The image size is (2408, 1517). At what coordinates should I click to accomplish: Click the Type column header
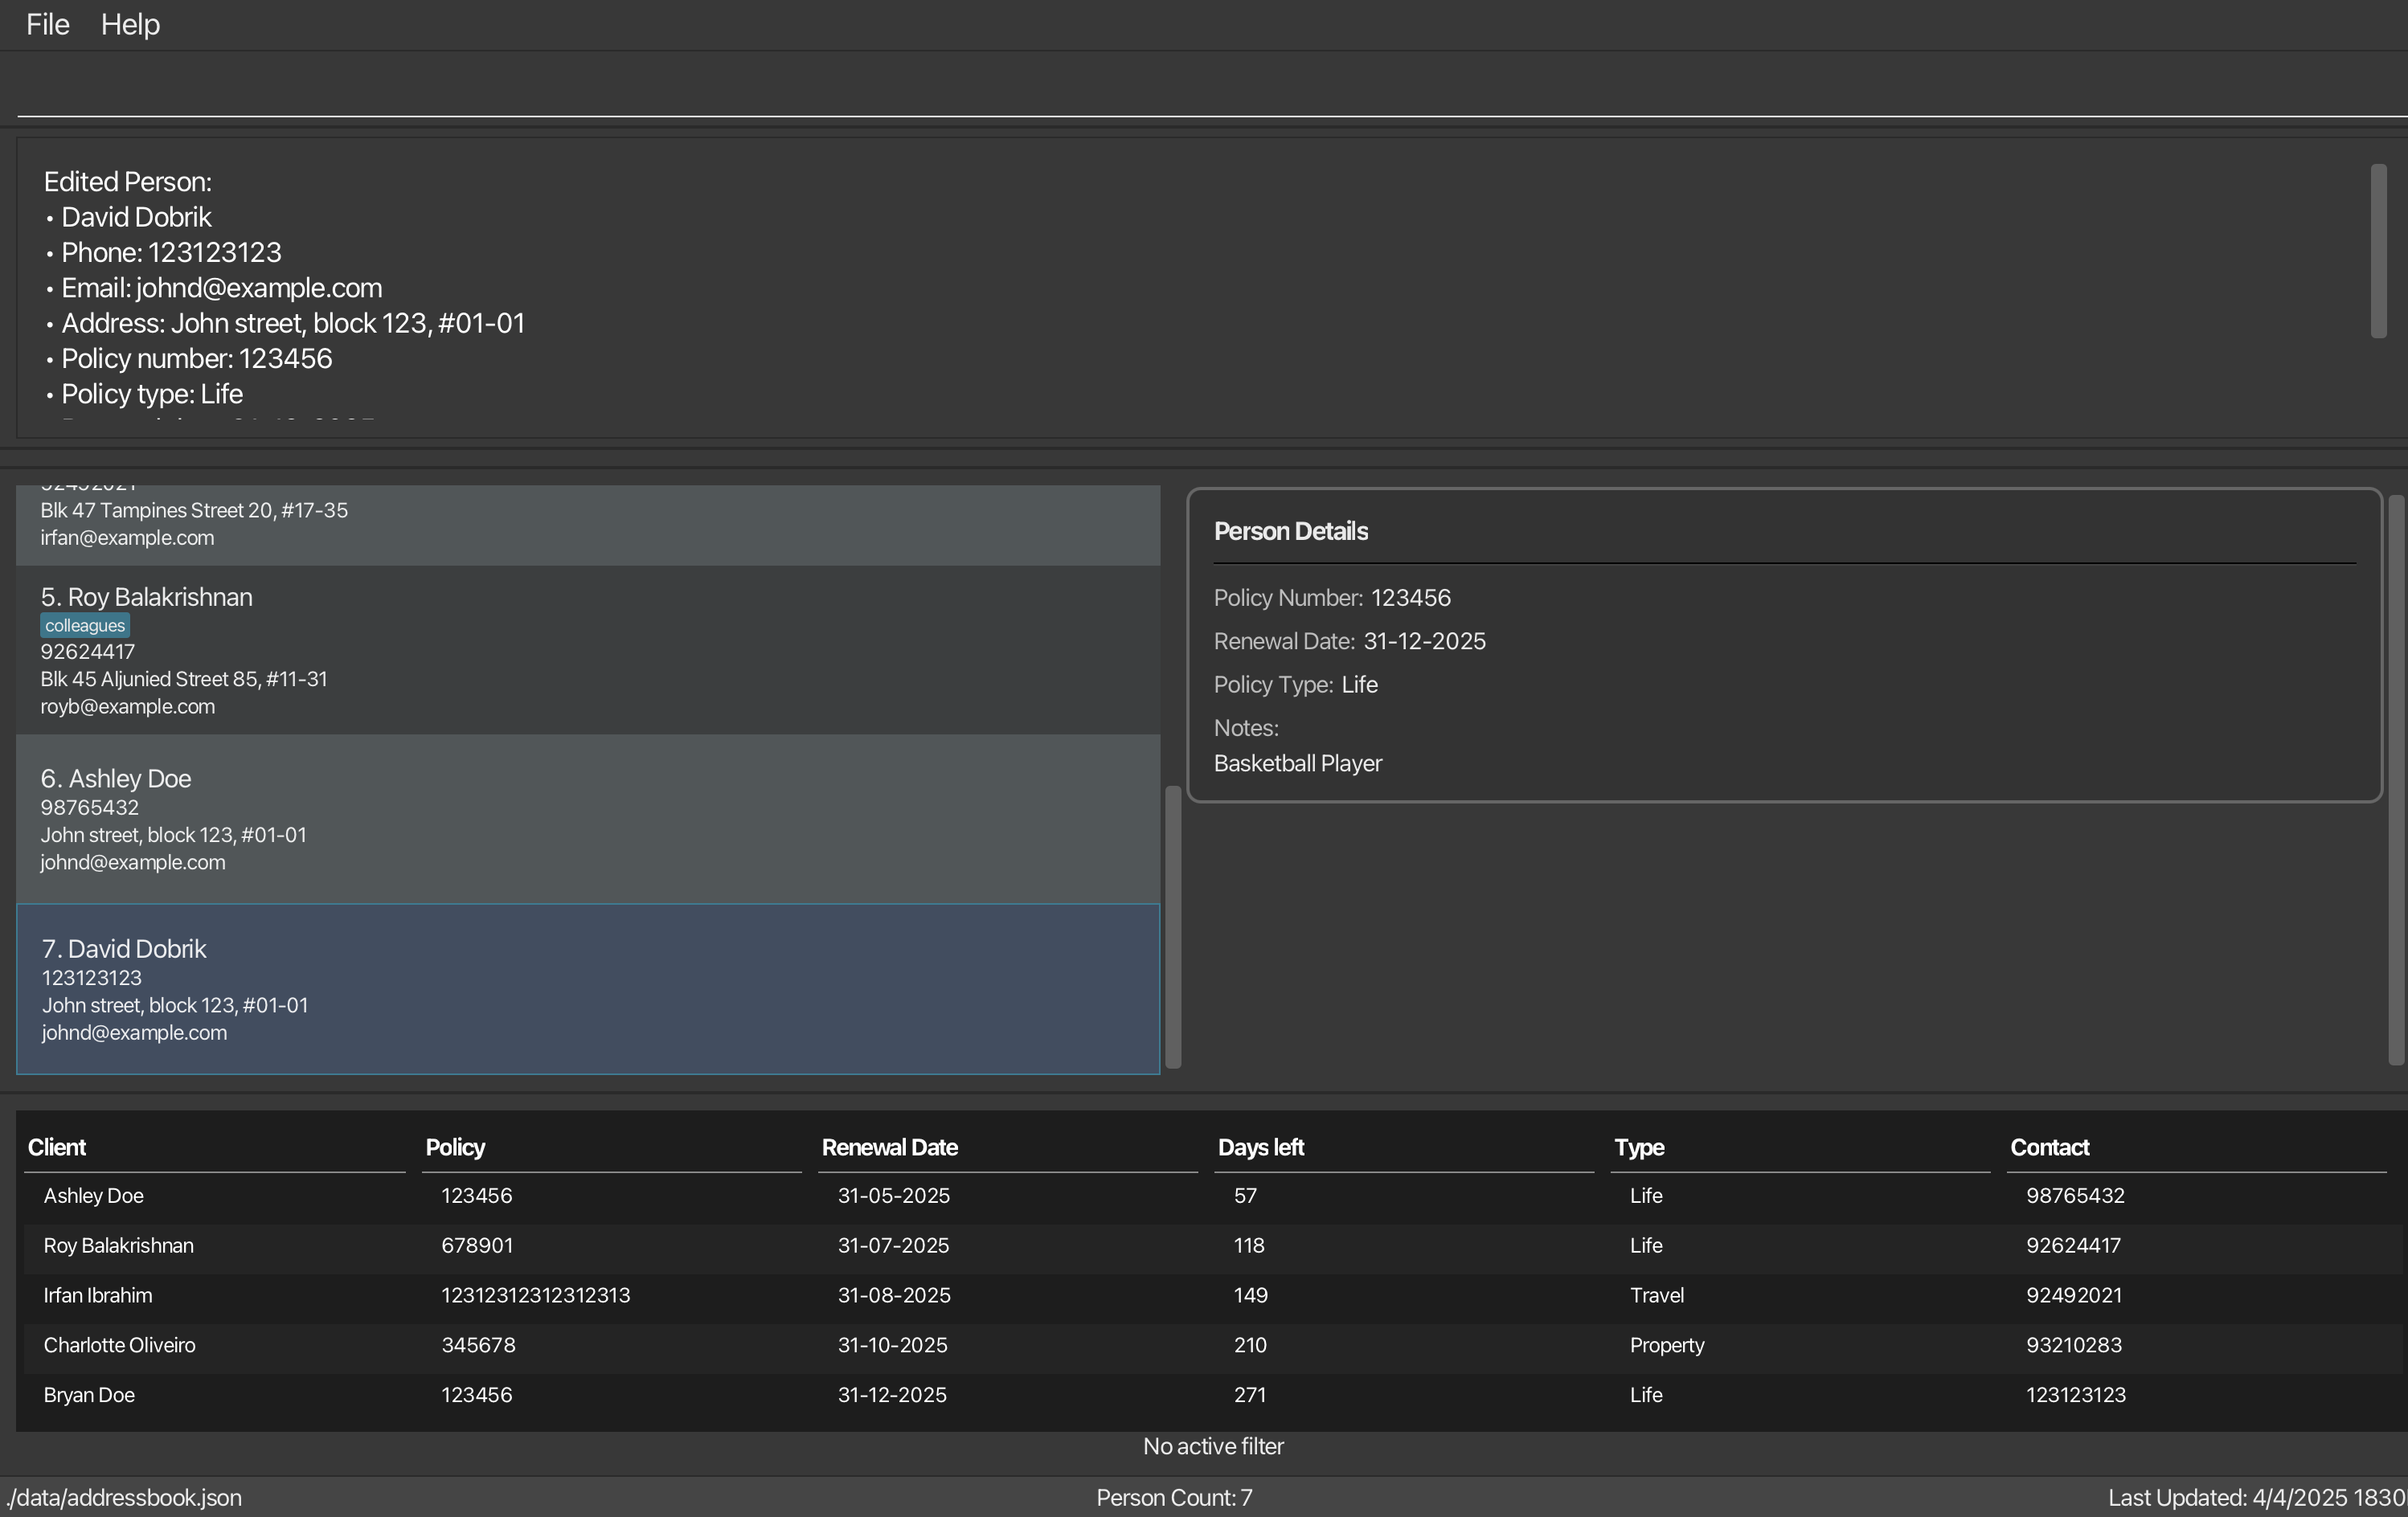coord(1639,1148)
